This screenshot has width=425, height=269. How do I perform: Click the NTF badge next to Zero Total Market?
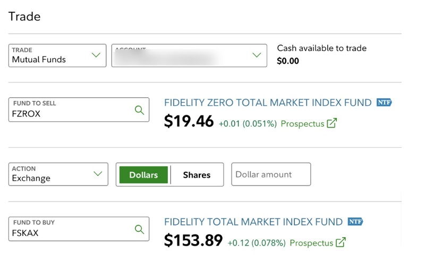click(384, 102)
